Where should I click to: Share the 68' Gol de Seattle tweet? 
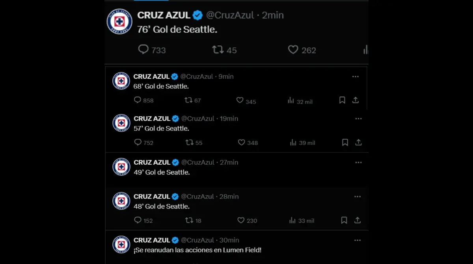356,100
